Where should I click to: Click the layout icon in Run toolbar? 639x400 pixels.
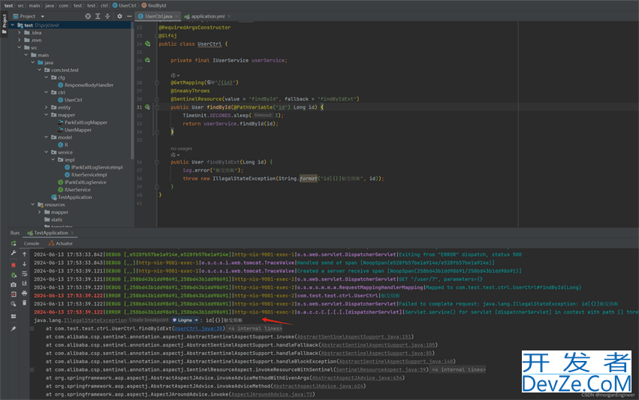(x=14, y=316)
